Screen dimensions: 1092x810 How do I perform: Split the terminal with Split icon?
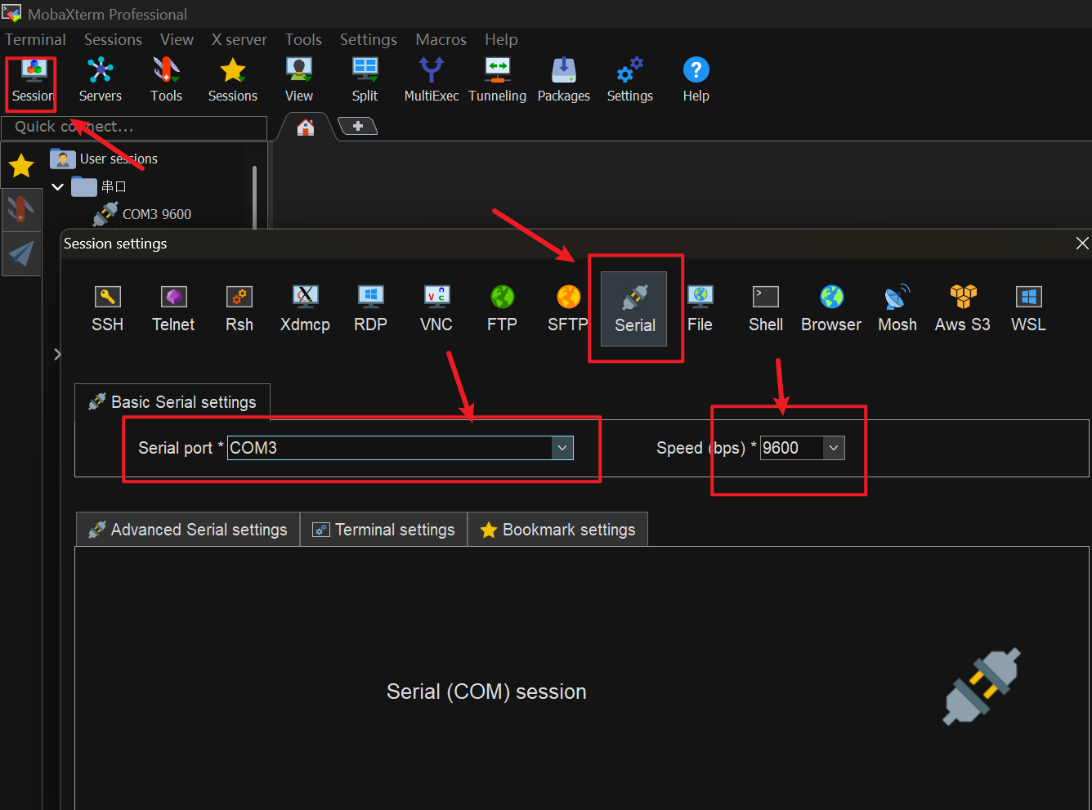365,81
